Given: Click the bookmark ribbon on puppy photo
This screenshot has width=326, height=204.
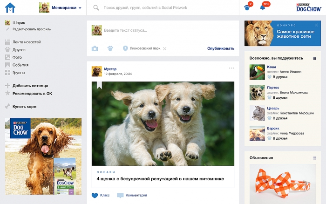Looking at the screenshot, I should (99, 85).
